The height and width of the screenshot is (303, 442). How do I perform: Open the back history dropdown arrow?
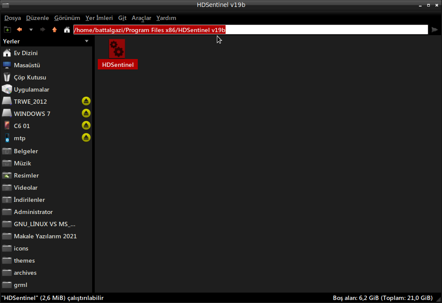31,30
